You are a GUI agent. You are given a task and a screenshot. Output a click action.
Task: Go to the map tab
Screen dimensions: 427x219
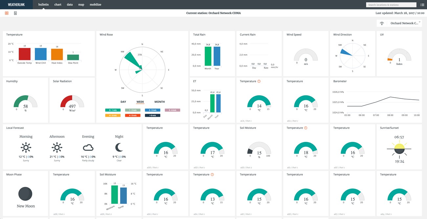tap(81, 5)
